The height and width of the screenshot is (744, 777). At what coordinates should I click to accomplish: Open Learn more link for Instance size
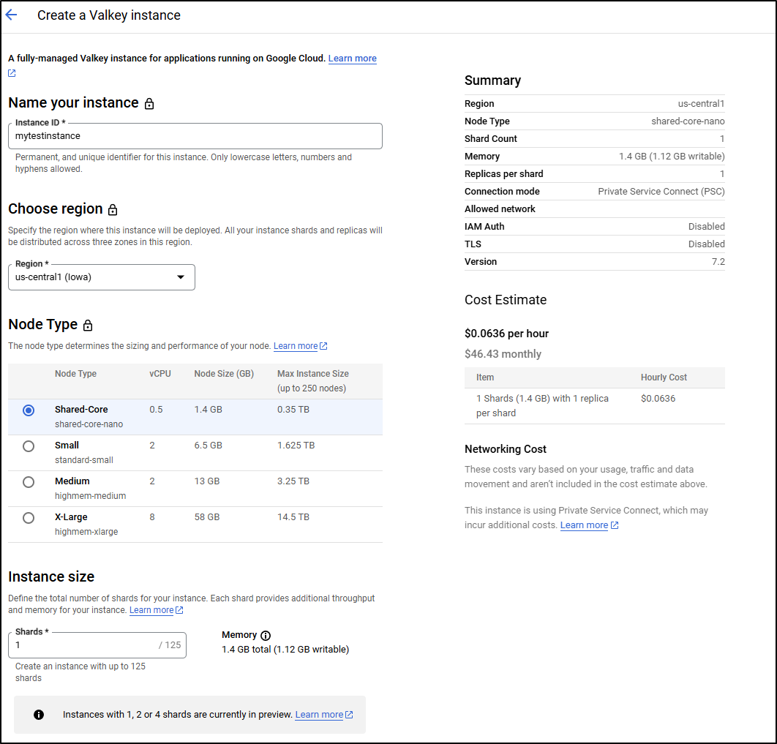[x=151, y=610]
